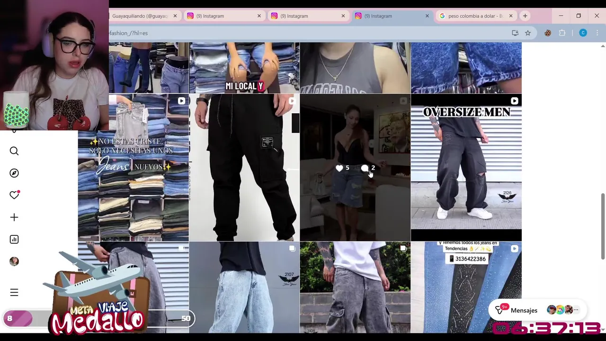This screenshot has width=606, height=341.
Task: Open the Chrome profile C avatar
Action: click(583, 33)
